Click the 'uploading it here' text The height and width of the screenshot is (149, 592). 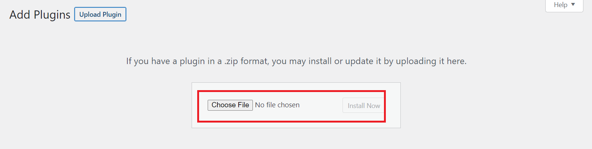click(431, 61)
